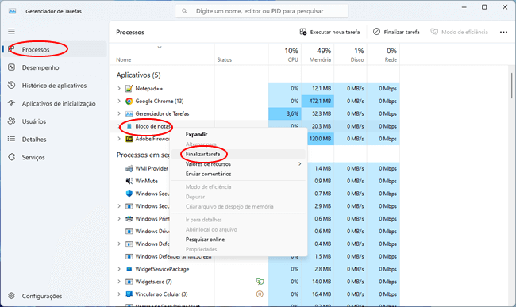Open the hamburger navigation menu

pos(12,31)
